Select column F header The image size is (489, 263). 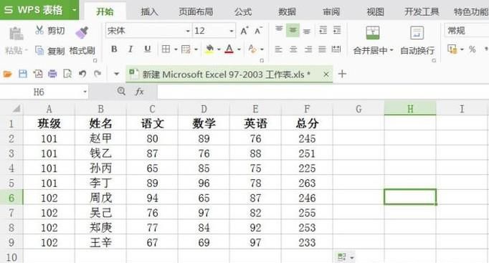307,109
